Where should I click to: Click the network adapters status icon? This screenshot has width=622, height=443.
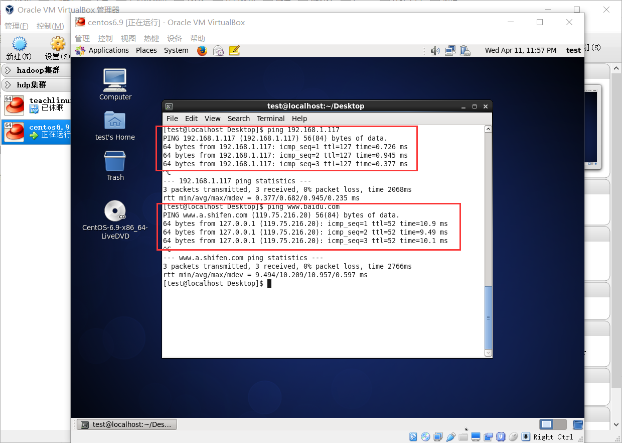(x=438, y=436)
